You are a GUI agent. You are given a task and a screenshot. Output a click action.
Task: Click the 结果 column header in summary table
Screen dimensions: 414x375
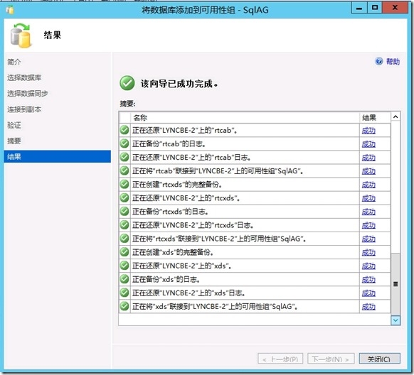pyautogui.click(x=375, y=117)
